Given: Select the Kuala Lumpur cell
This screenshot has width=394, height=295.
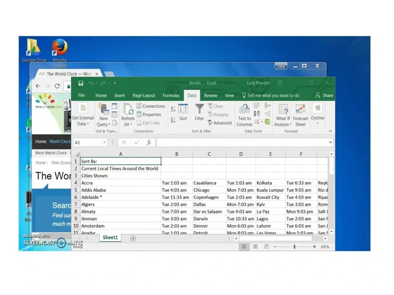Looking at the screenshot, I should tap(270, 190).
